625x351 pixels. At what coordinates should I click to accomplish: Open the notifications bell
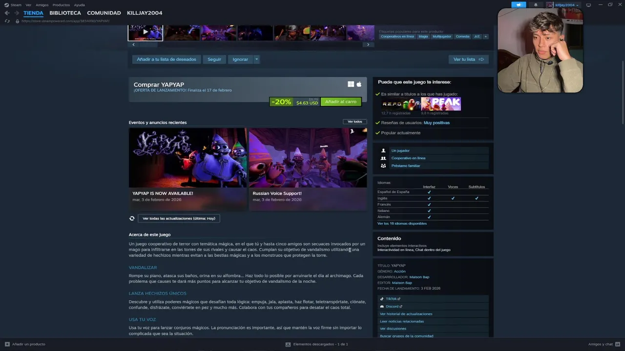point(536,5)
